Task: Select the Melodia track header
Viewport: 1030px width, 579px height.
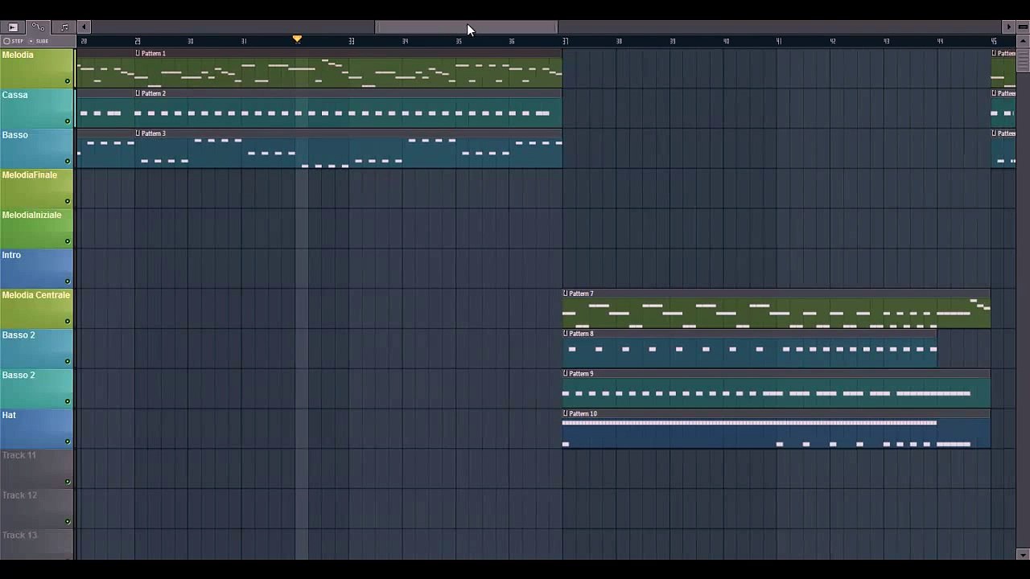Action: 37,68
